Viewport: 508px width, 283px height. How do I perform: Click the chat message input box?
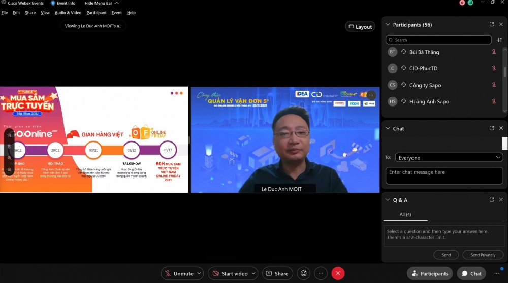[x=444, y=175]
